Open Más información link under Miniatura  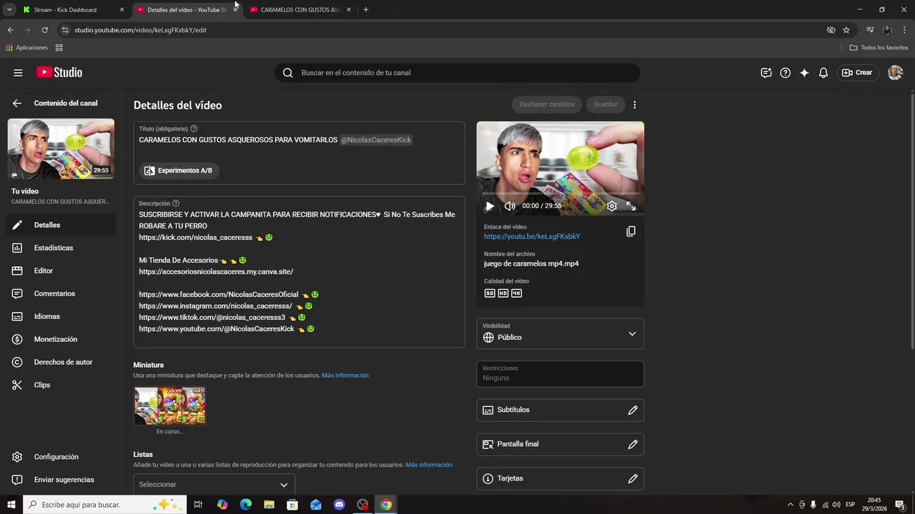click(345, 376)
